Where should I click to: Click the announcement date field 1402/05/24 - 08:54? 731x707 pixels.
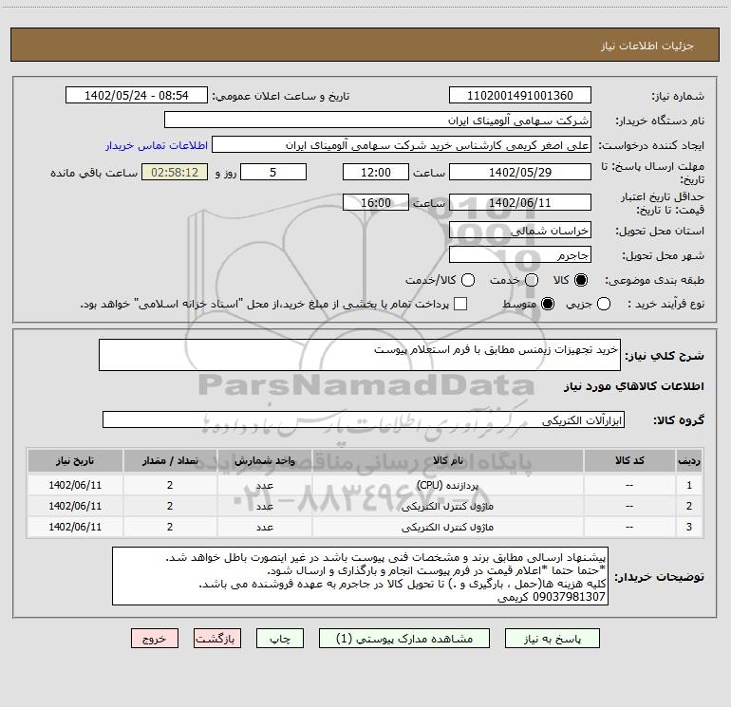coord(137,96)
